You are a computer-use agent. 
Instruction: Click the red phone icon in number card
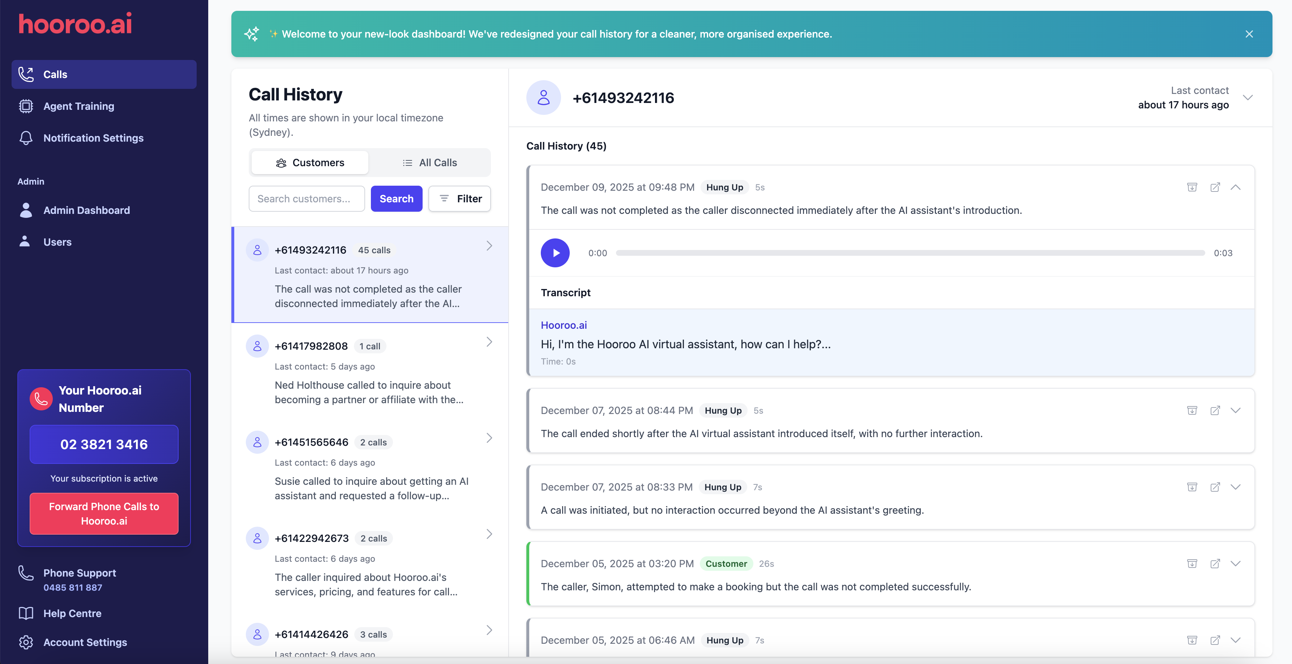pyautogui.click(x=41, y=399)
